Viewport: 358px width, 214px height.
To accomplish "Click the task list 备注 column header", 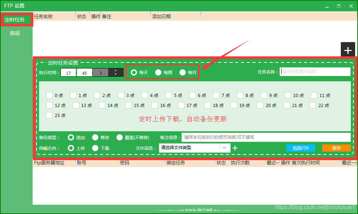I will 126,16.
